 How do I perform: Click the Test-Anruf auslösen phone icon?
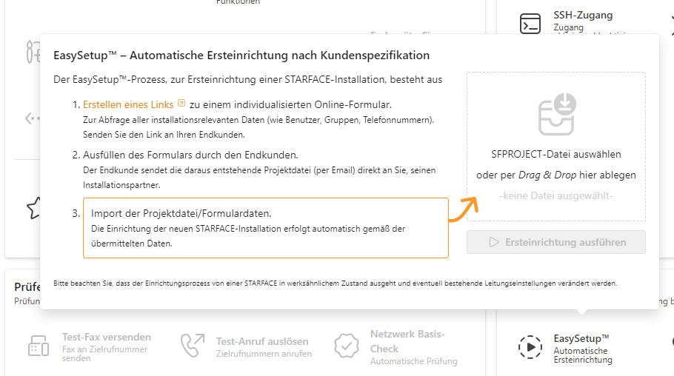(x=193, y=346)
